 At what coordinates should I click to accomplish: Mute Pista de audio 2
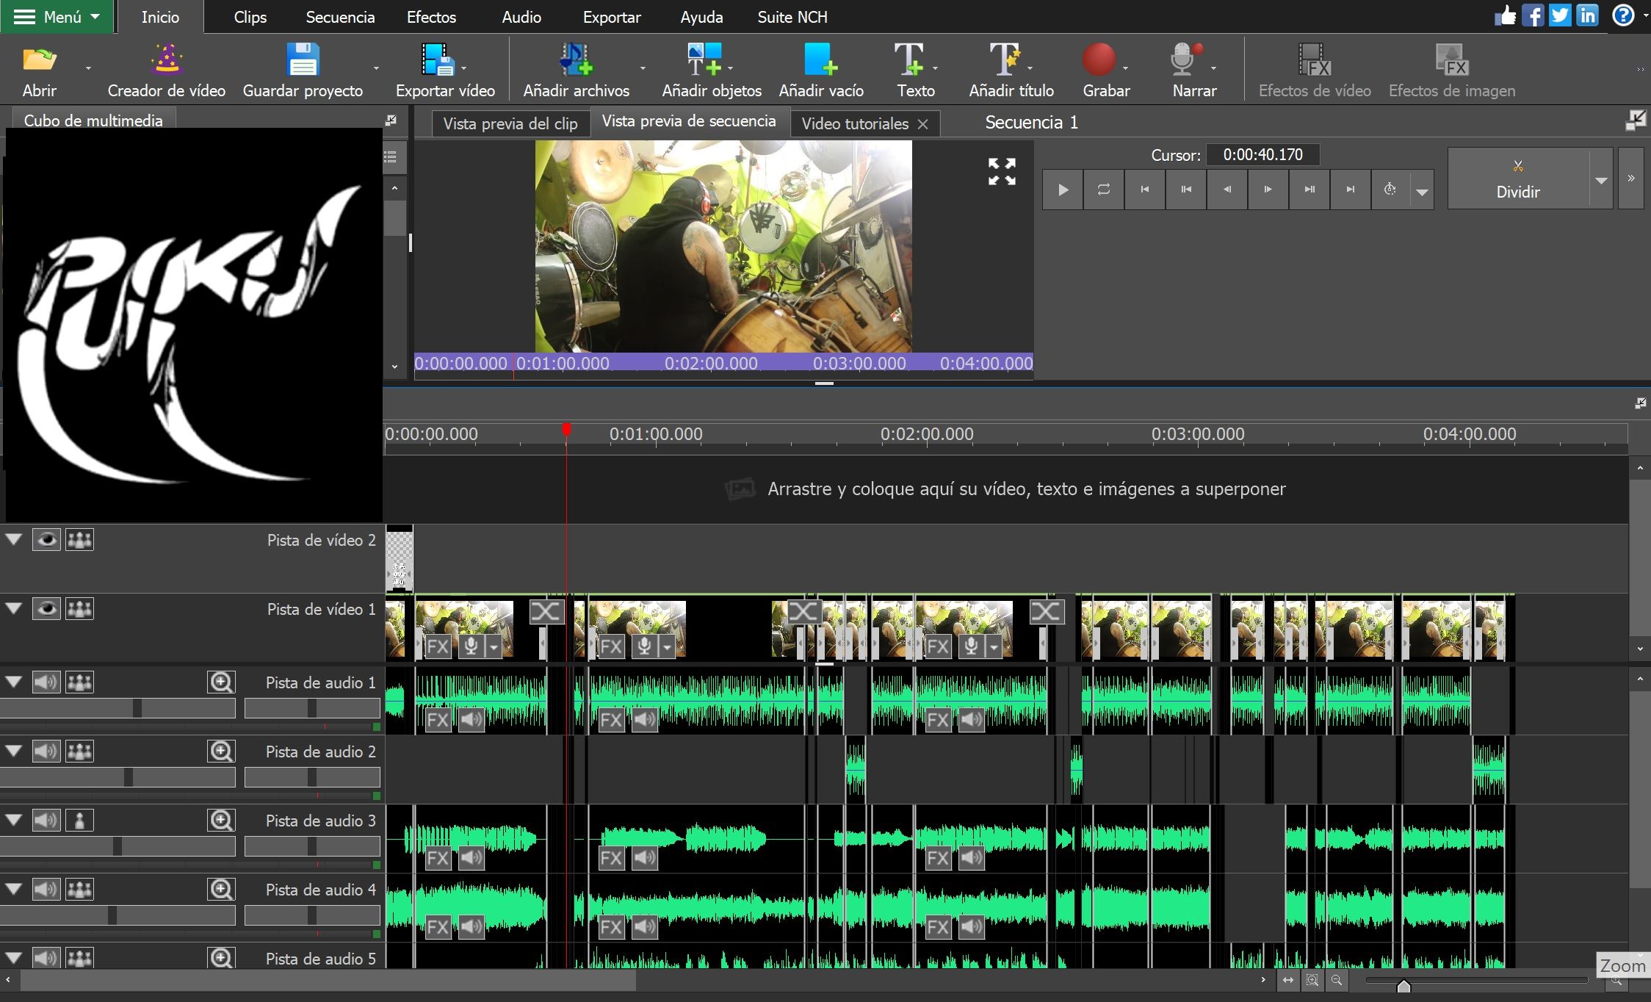(46, 751)
